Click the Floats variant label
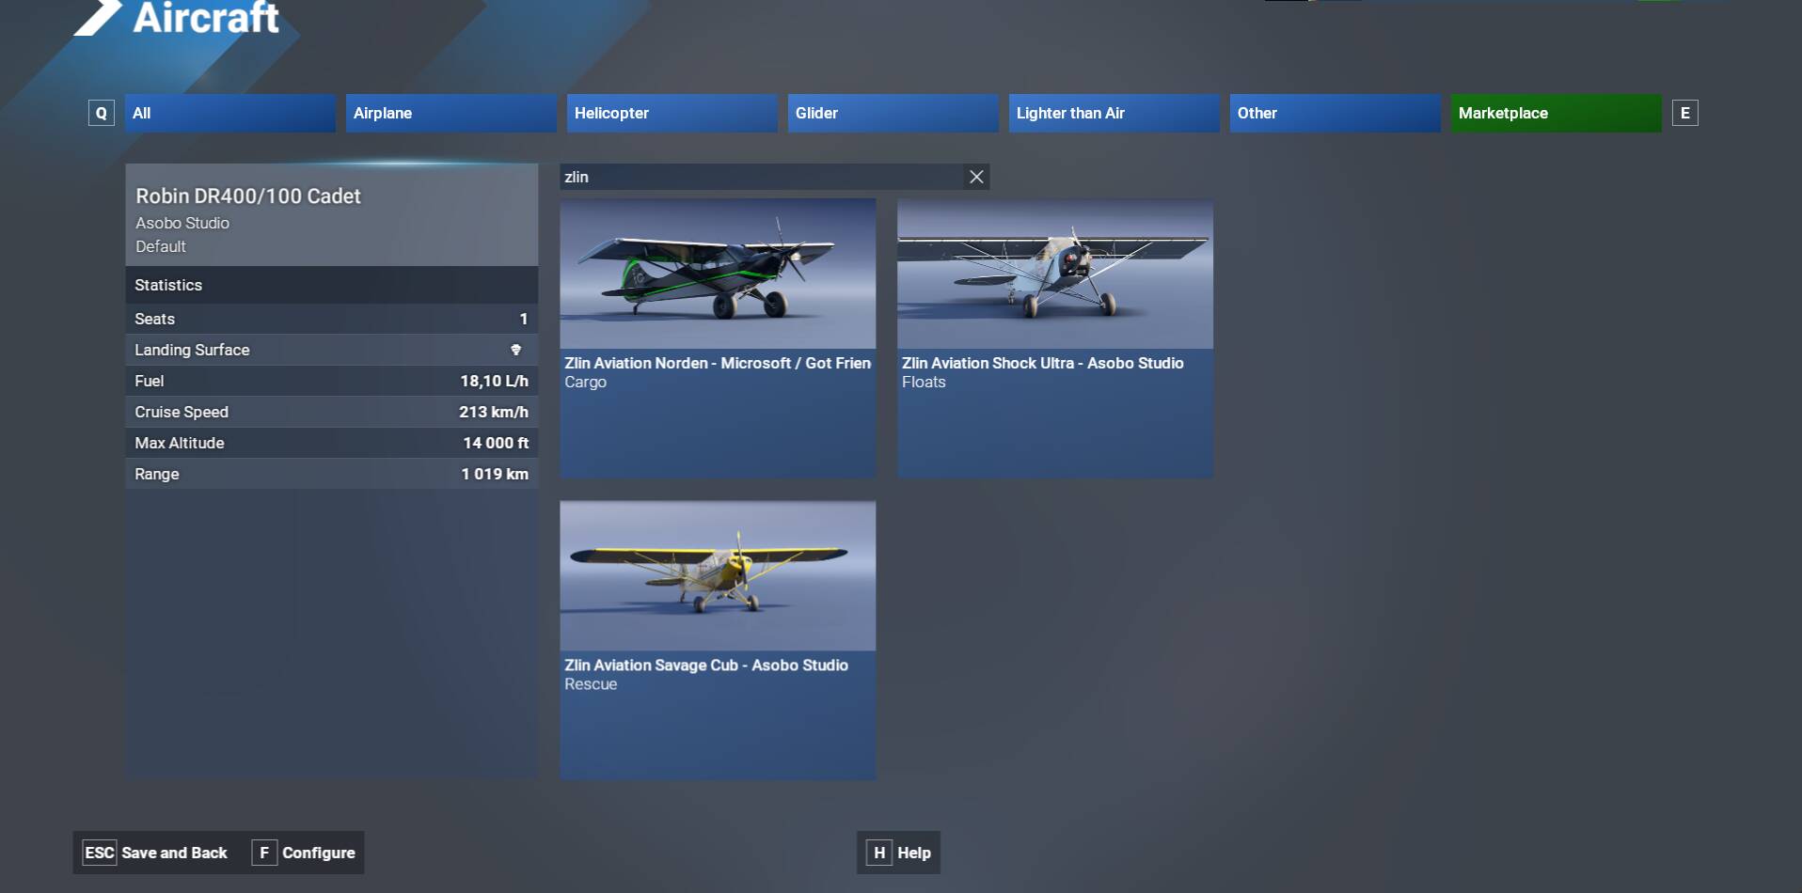The height and width of the screenshot is (893, 1802). point(924,383)
